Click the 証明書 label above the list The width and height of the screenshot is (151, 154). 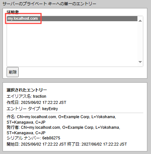pyautogui.click(x=12, y=12)
